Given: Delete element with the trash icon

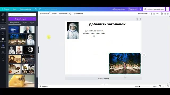Looking at the screenshot, I should (x=168, y=13).
